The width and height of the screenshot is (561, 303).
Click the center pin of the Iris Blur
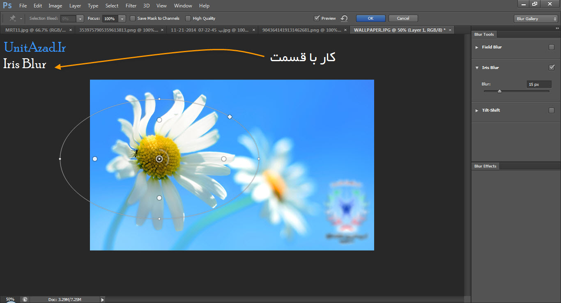(159, 159)
